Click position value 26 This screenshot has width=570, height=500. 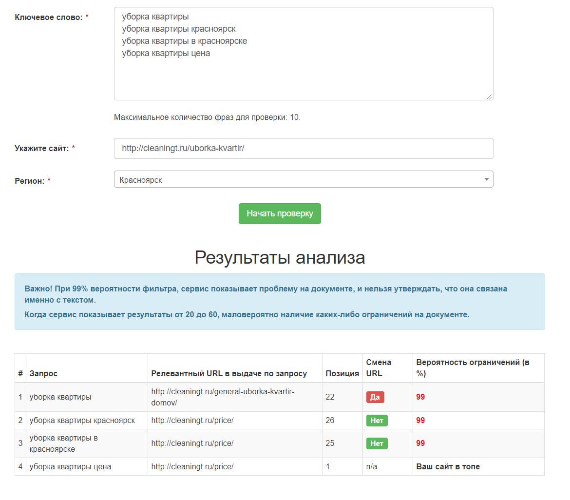330,421
